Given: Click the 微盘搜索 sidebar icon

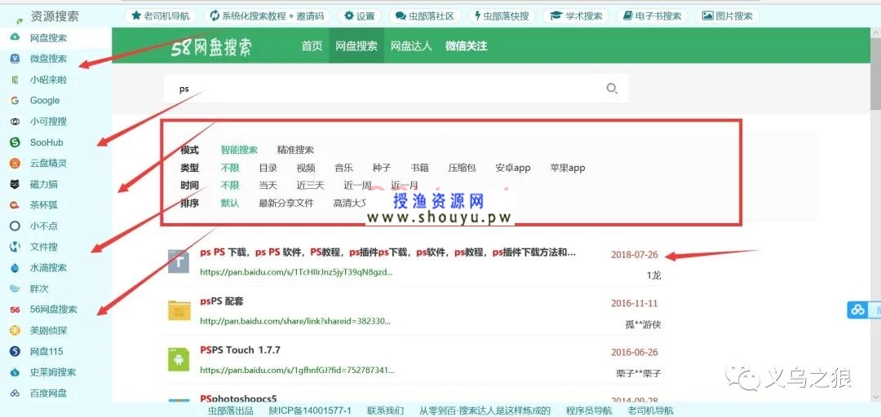Looking at the screenshot, I should [15, 59].
